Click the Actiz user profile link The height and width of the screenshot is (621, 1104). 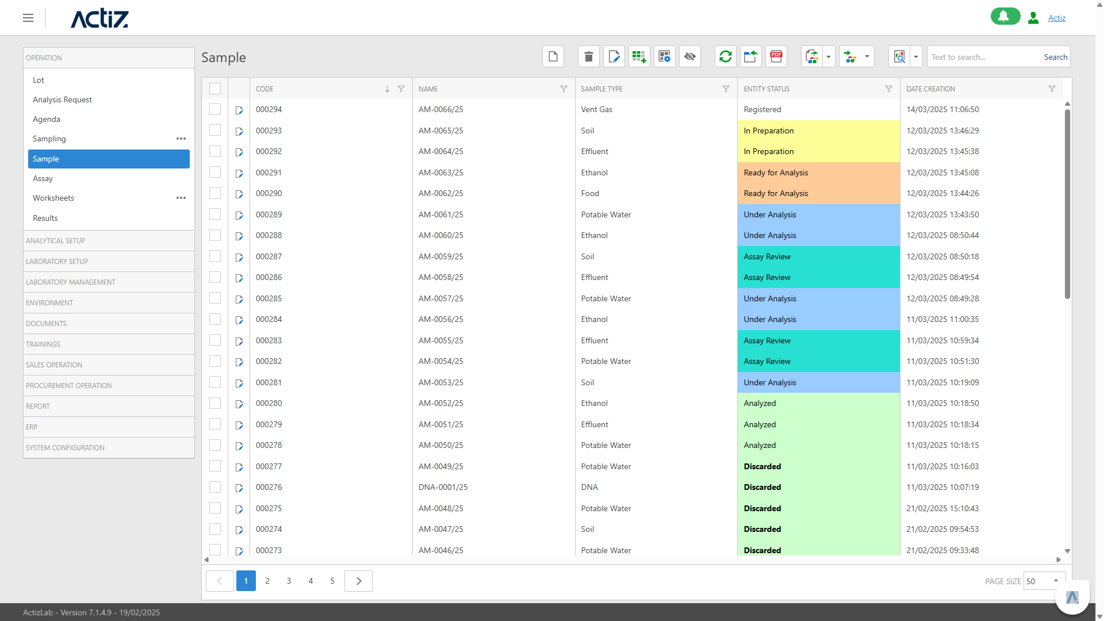click(1056, 18)
